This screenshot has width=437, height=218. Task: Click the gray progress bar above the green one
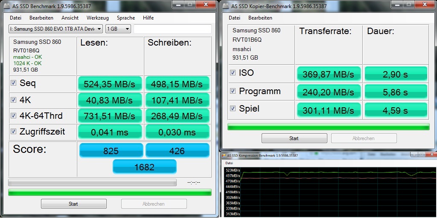(x=92, y=182)
